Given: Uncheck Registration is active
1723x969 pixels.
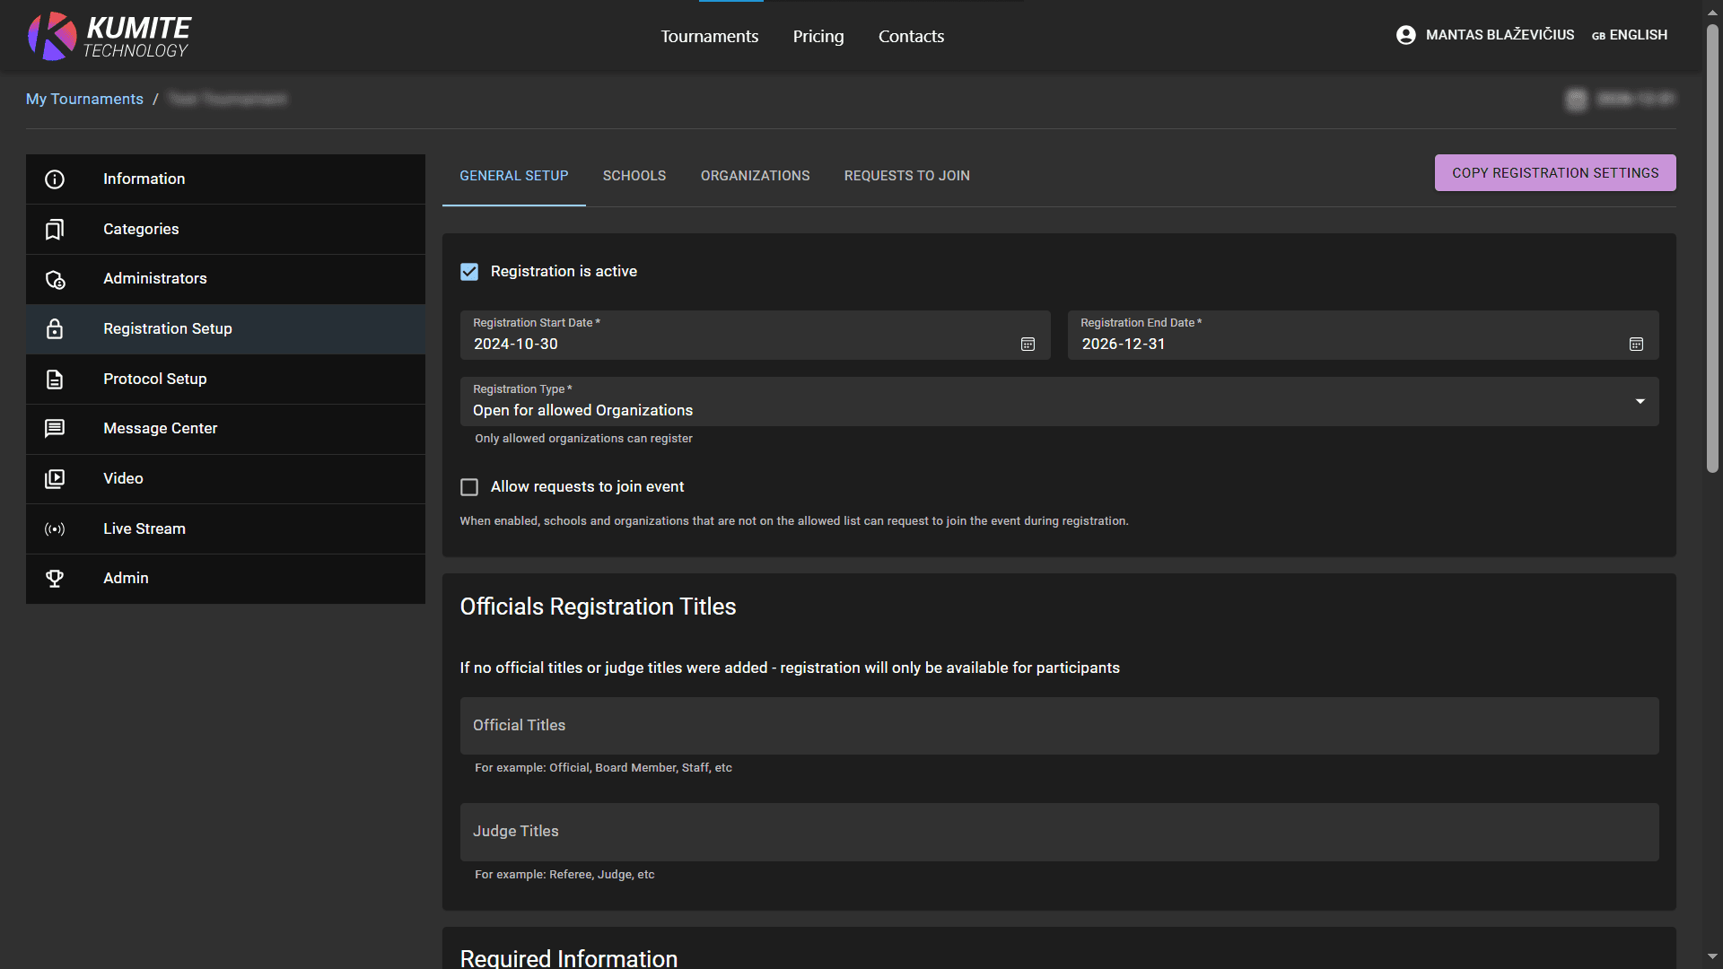Looking at the screenshot, I should pyautogui.click(x=469, y=271).
